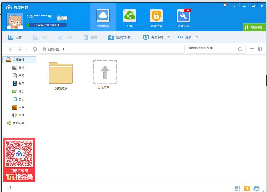The height and width of the screenshot is (192, 267).
Task: Go back with the left arrow
Action: [x=11, y=49]
